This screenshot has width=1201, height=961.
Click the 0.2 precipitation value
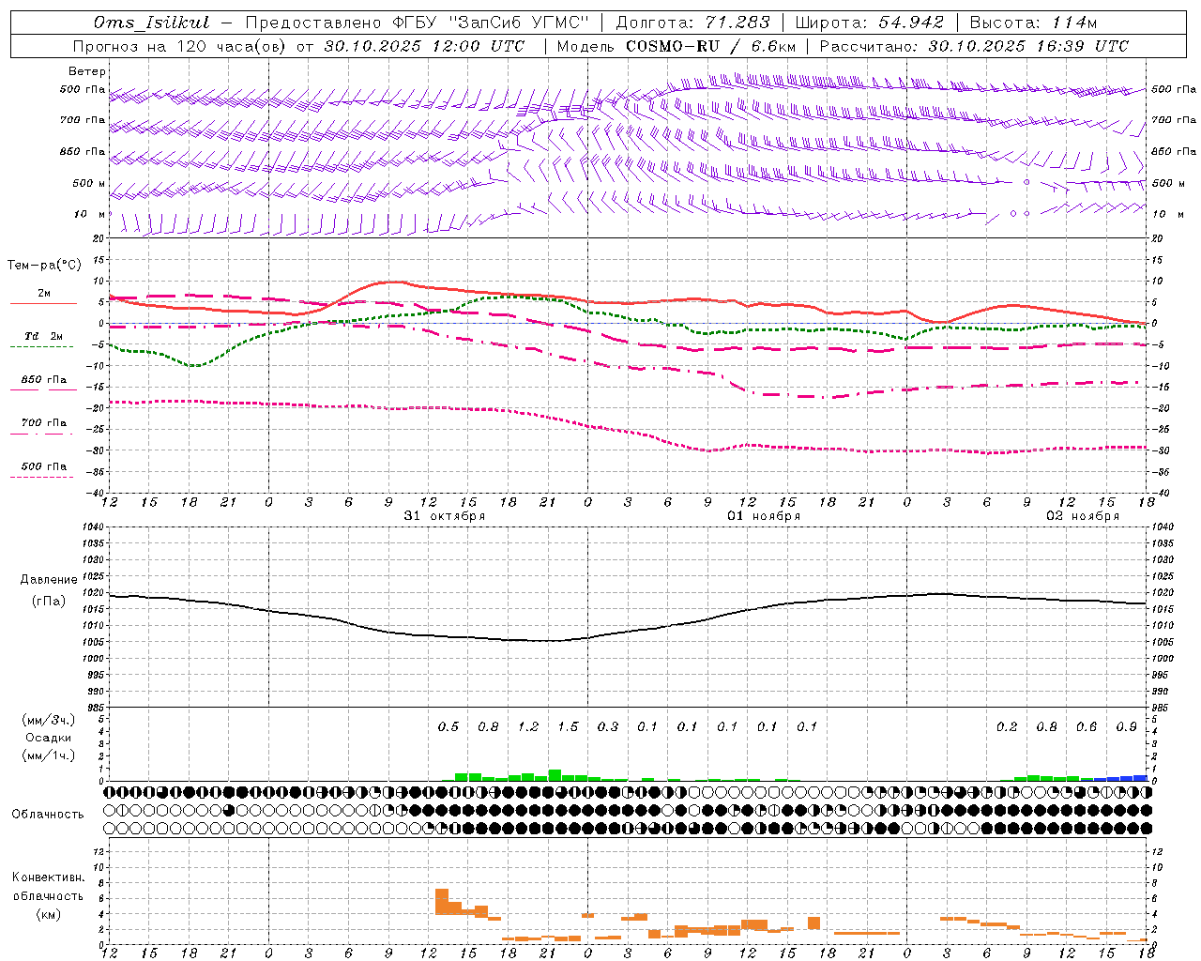(1007, 726)
